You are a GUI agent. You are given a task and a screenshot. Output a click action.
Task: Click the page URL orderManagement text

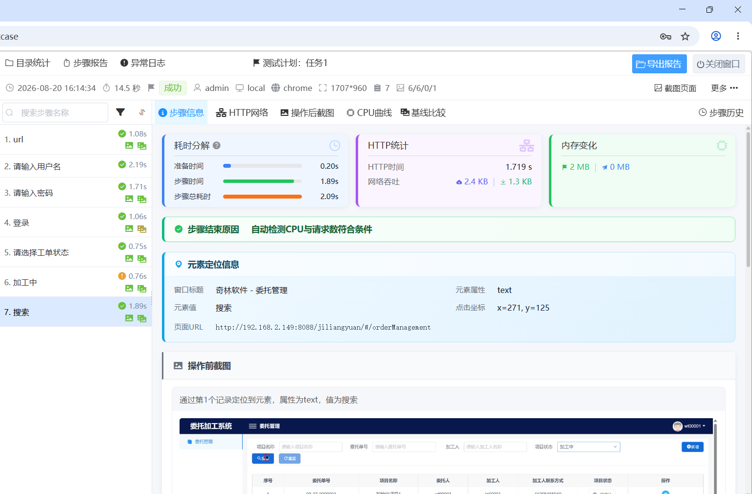tap(323, 327)
